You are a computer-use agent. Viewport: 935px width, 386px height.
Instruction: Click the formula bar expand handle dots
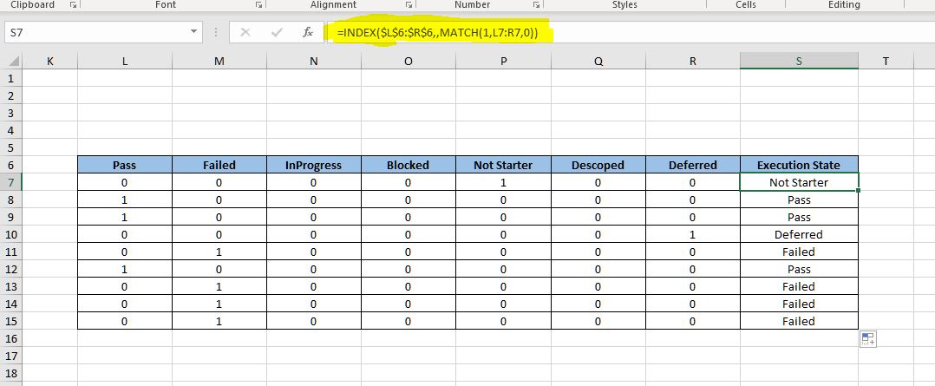pos(216,32)
